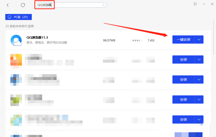The height and width of the screenshot is (137, 216).
Task: Open the QQ浏览器11.3 title
Action: (x=37, y=38)
